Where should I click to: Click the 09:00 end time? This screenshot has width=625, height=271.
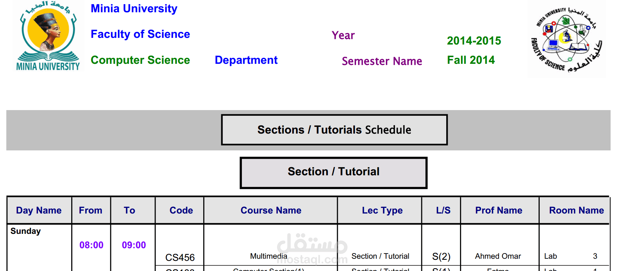[x=134, y=245]
